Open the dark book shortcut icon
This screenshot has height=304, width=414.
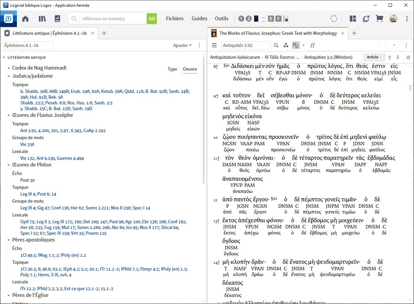tap(256, 19)
